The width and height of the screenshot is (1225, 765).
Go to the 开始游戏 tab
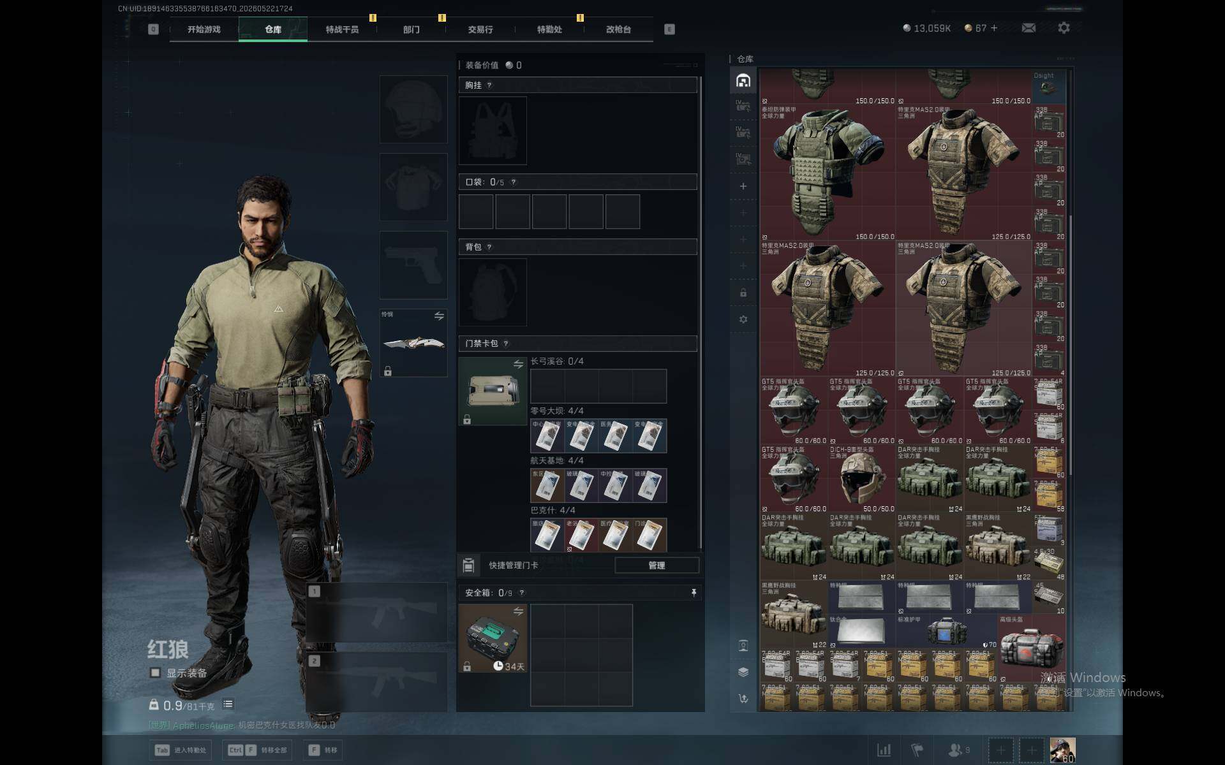pos(204,29)
